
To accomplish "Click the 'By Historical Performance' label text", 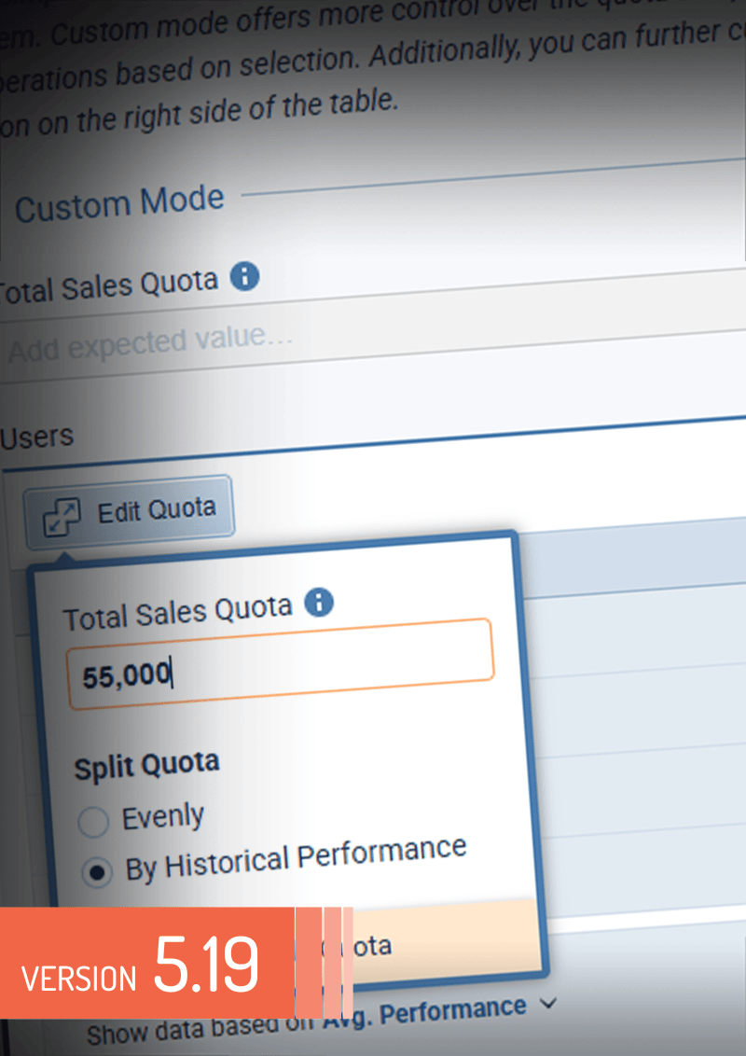I will tap(296, 858).
